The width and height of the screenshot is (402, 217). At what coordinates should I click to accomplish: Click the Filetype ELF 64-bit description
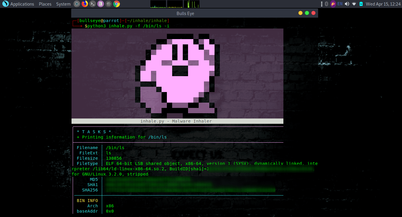point(212,163)
